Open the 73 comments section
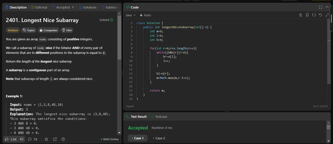This screenshot has width=333, height=144. 32,139
